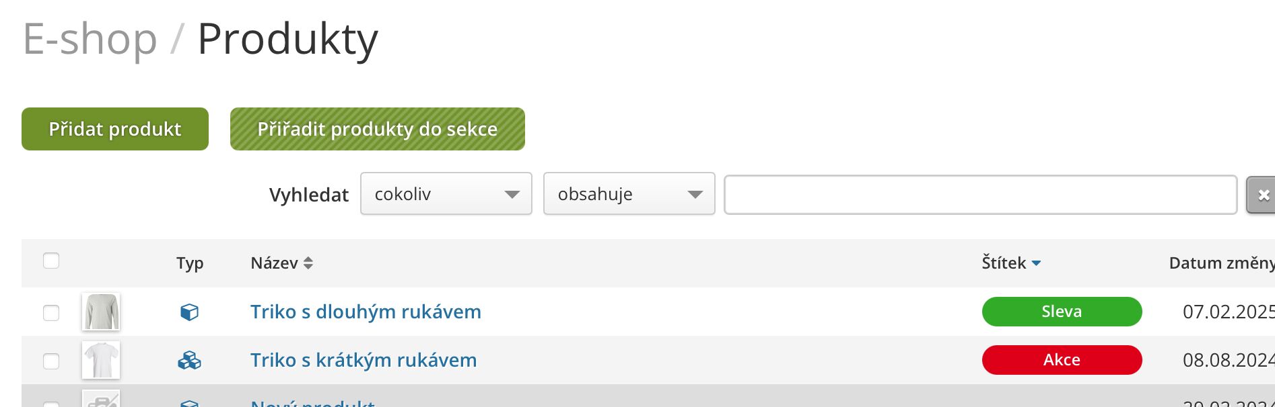Click the Datum změny column header
Viewport: 1275px width, 407px height.
pyautogui.click(x=1221, y=263)
